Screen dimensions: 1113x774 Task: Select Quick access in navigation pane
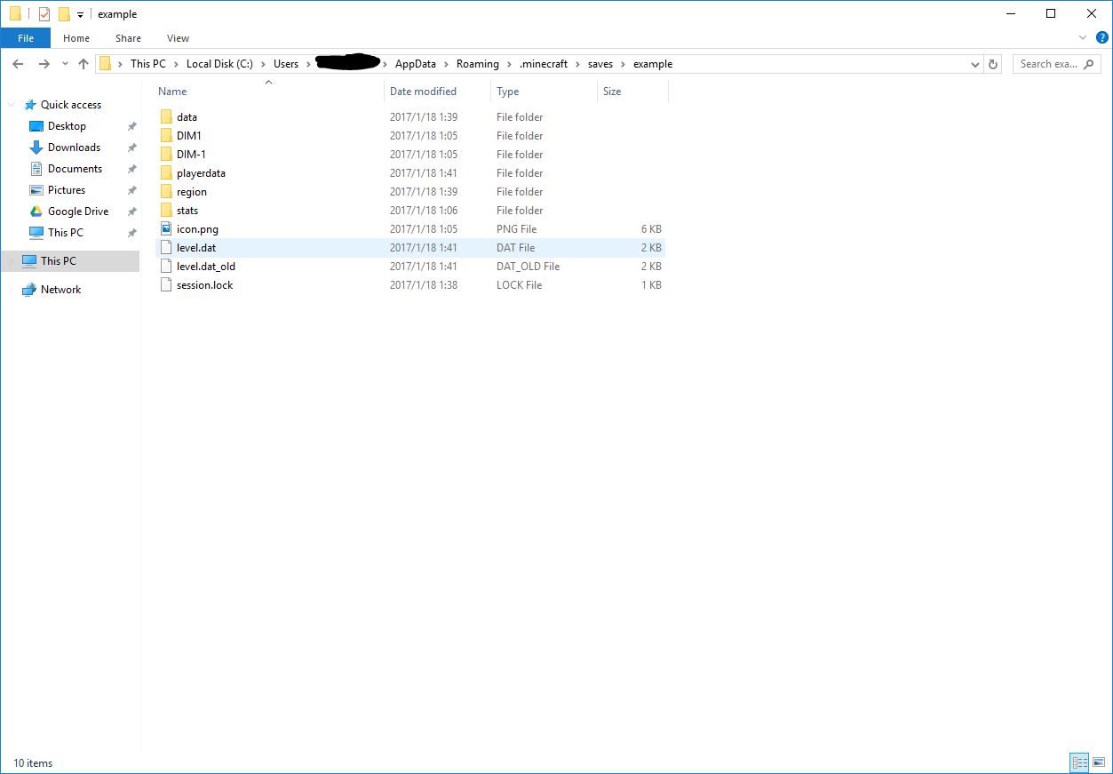click(71, 105)
